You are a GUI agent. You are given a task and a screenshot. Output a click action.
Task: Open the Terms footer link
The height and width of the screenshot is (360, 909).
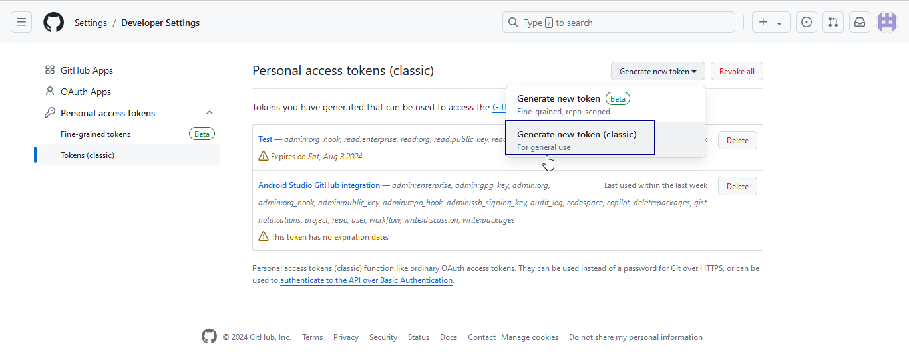pyautogui.click(x=312, y=337)
